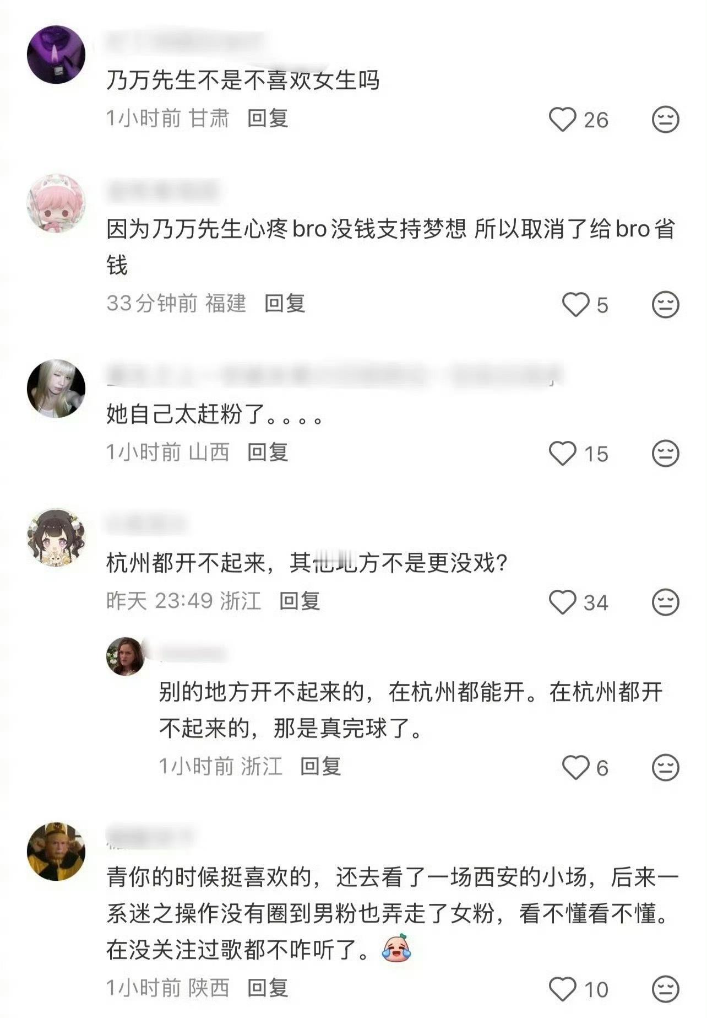Open the blonde woman avatar profile
707x1018 pixels.
pyautogui.click(x=56, y=389)
